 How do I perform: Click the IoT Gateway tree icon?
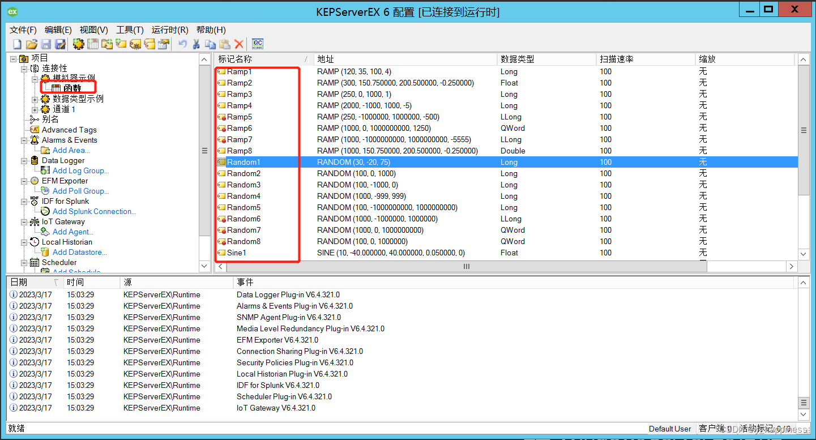click(35, 221)
